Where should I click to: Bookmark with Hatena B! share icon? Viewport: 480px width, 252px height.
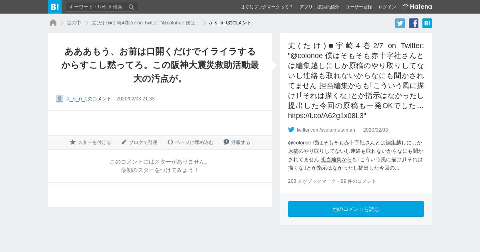pyautogui.click(x=427, y=23)
